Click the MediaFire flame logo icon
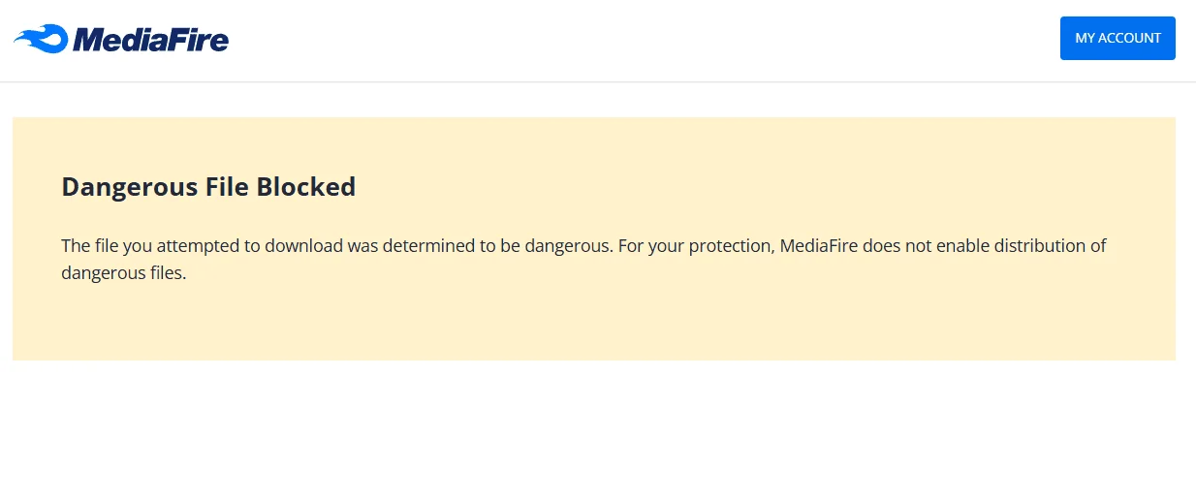Screen dimensions: 1196x501 pos(41,40)
